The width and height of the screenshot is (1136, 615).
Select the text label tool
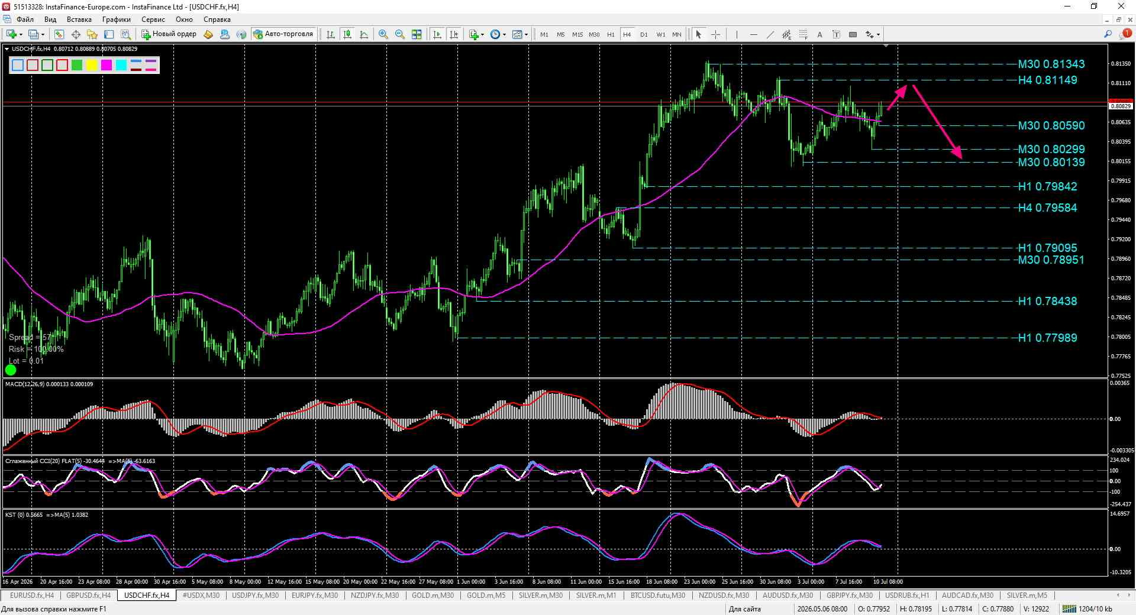coord(836,34)
